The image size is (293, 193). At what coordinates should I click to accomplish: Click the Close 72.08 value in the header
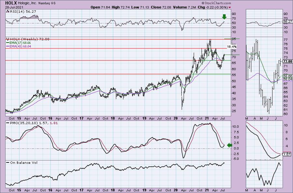160,7
